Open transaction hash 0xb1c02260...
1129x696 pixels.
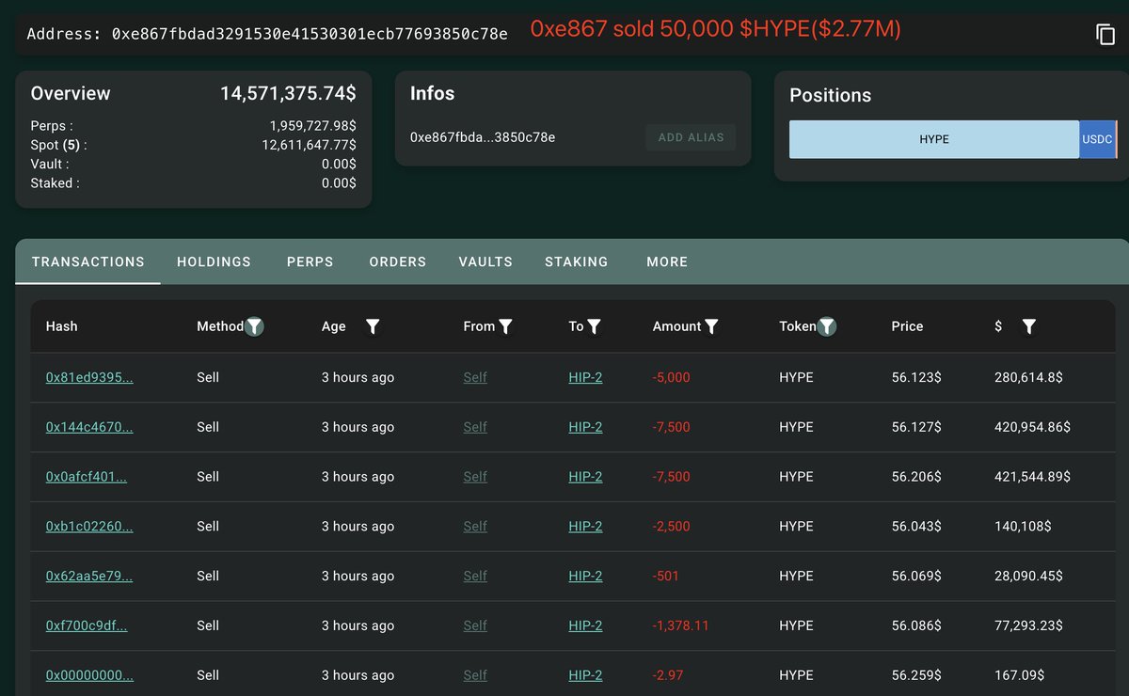89,527
